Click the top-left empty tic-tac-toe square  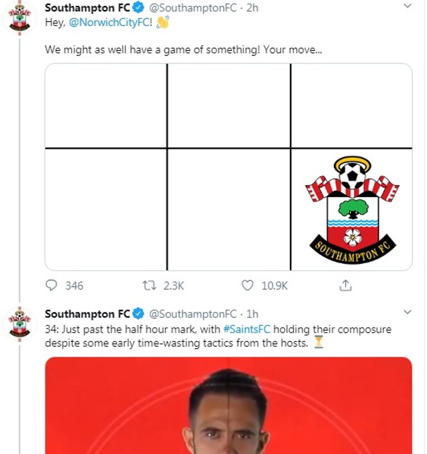click(106, 106)
